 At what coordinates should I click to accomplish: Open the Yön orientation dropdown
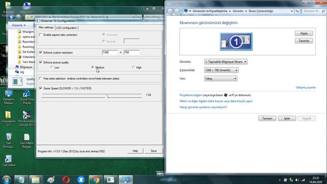coord(221,78)
